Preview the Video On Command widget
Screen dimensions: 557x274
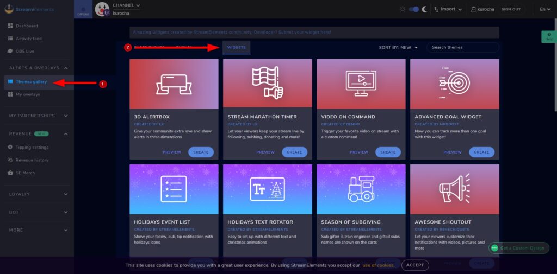click(x=359, y=152)
